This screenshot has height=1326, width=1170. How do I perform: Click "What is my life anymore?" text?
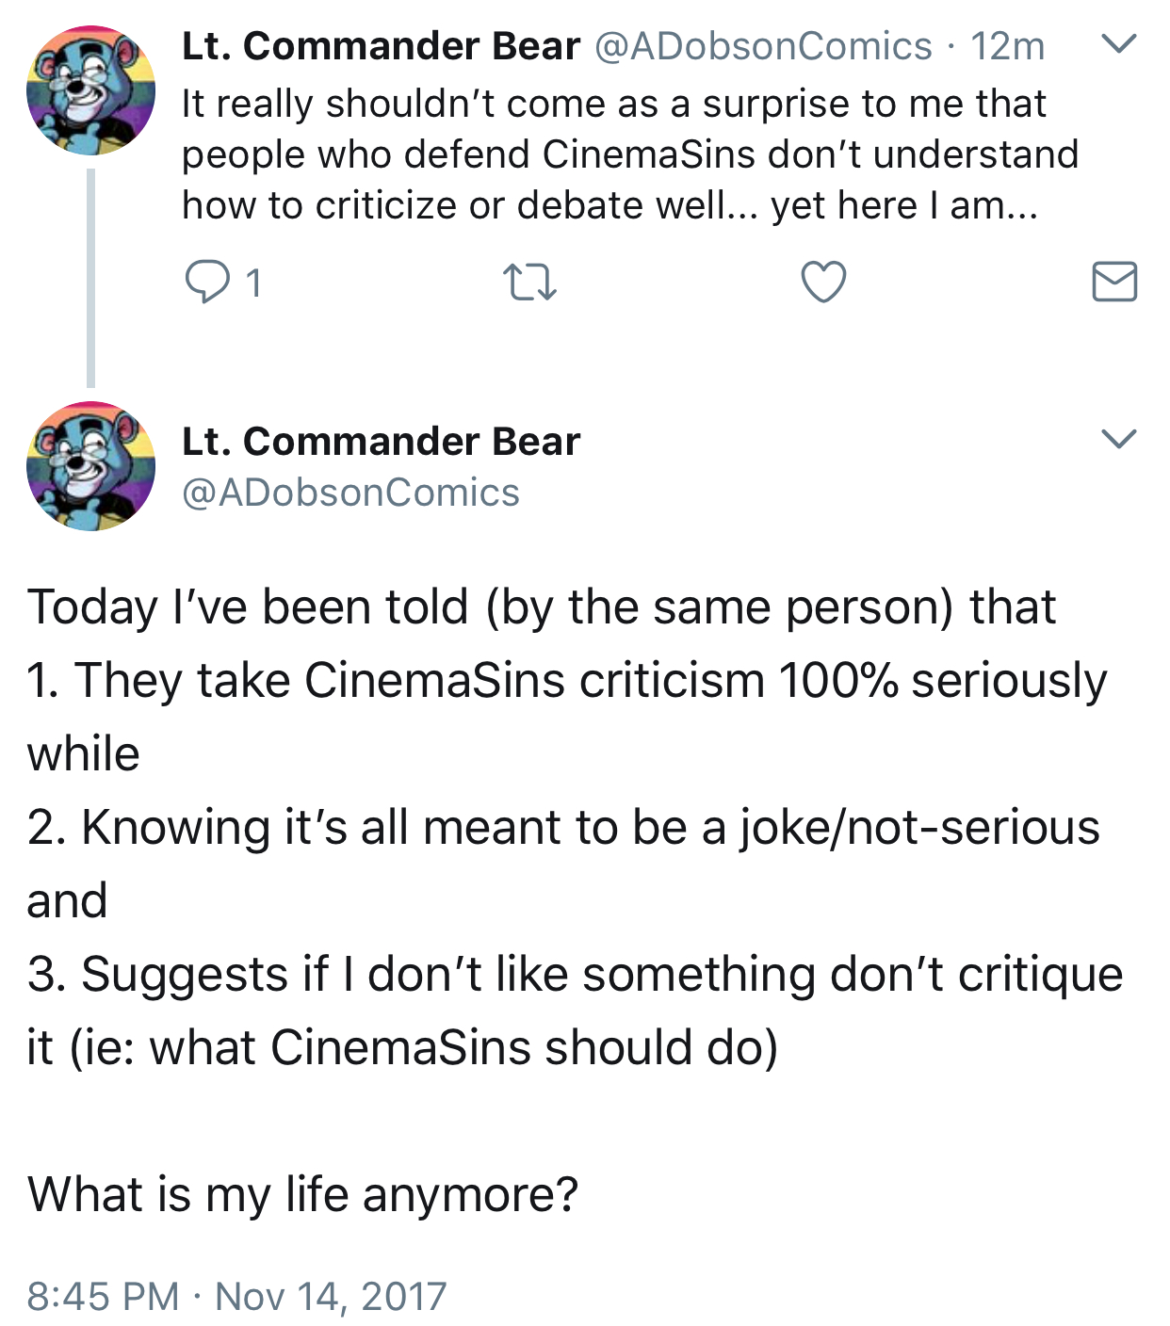tap(302, 1194)
